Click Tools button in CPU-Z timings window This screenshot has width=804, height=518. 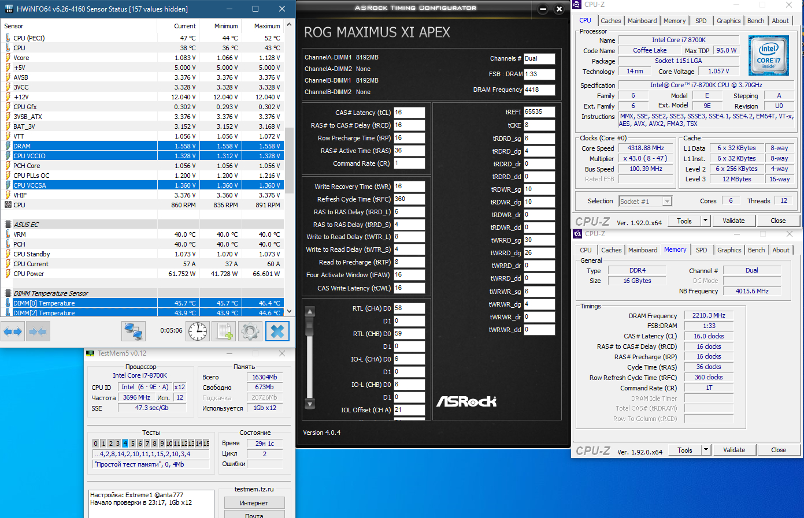pos(685,450)
